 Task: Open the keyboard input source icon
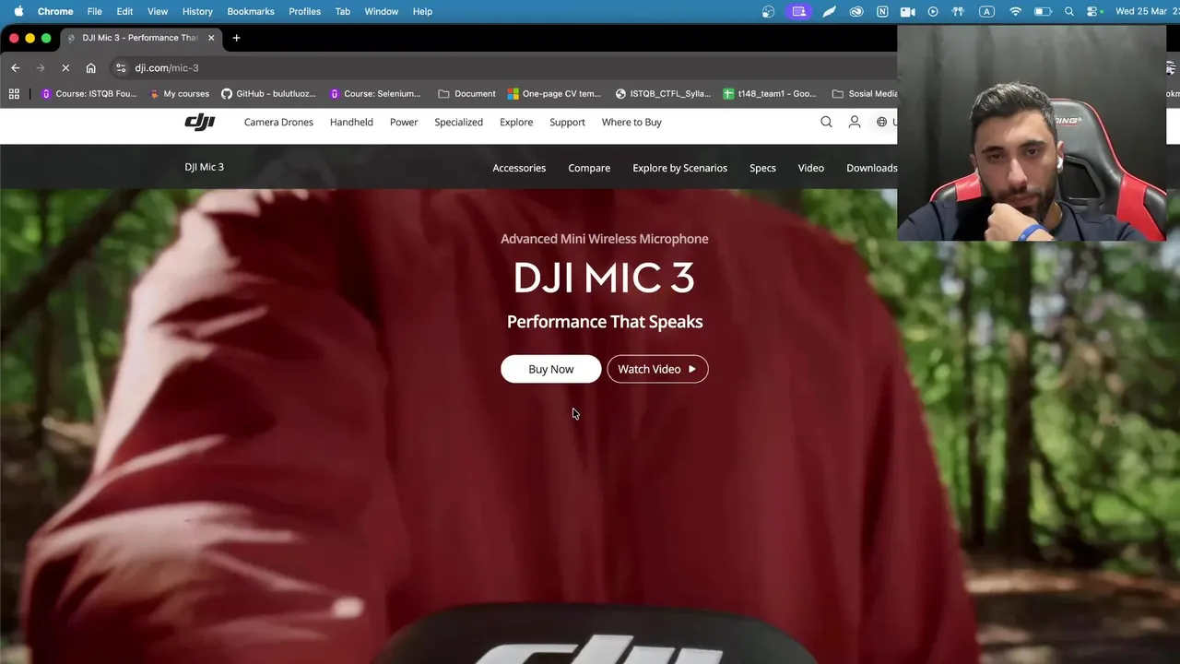[987, 11]
